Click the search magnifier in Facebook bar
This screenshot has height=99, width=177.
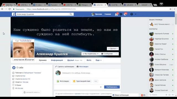[x=71, y=14]
